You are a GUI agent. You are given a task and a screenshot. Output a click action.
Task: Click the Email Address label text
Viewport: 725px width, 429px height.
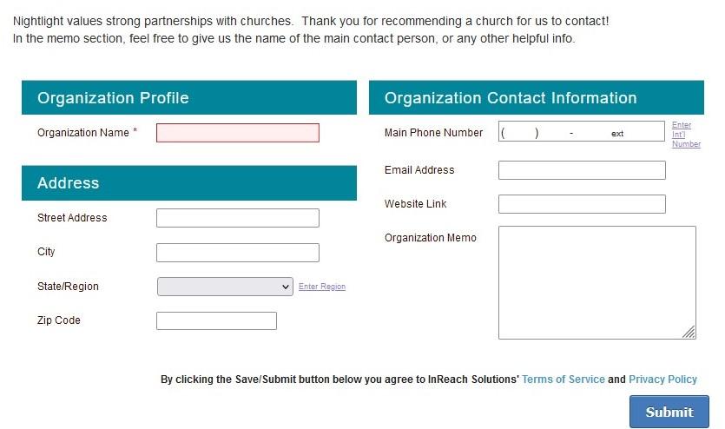(x=419, y=170)
